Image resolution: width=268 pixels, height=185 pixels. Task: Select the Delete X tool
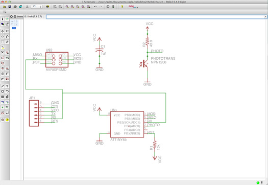click(x=3, y=52)
